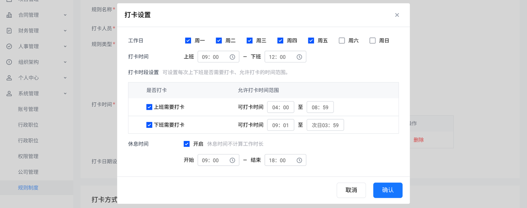Click the clock icon in 下班 time field
This screenshot has width=527, height=208.
[299, 57]
